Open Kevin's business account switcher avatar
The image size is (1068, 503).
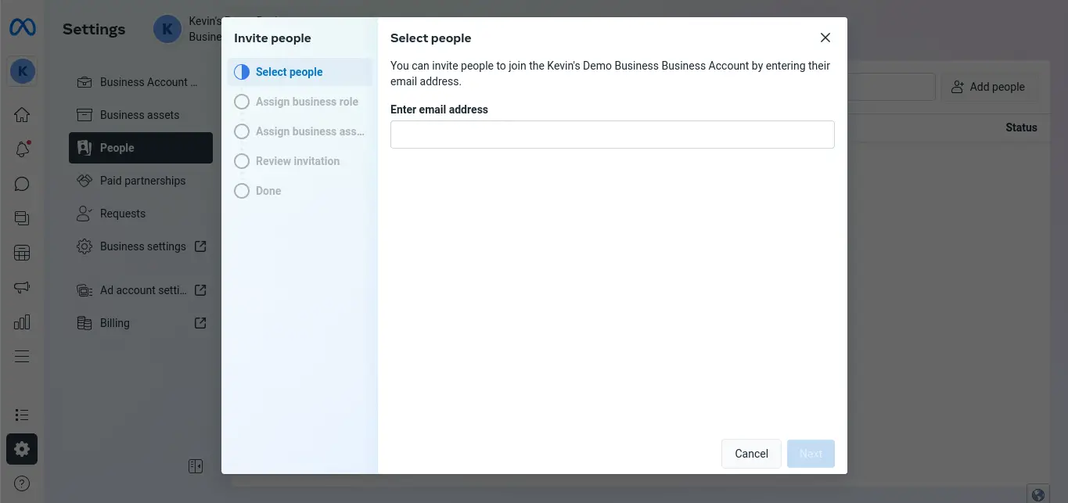(x=167, y=30)
